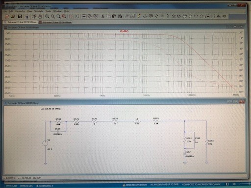Select the Label Net tool
This screenshot has height=188, width=251.
click(x=151, y=16)
